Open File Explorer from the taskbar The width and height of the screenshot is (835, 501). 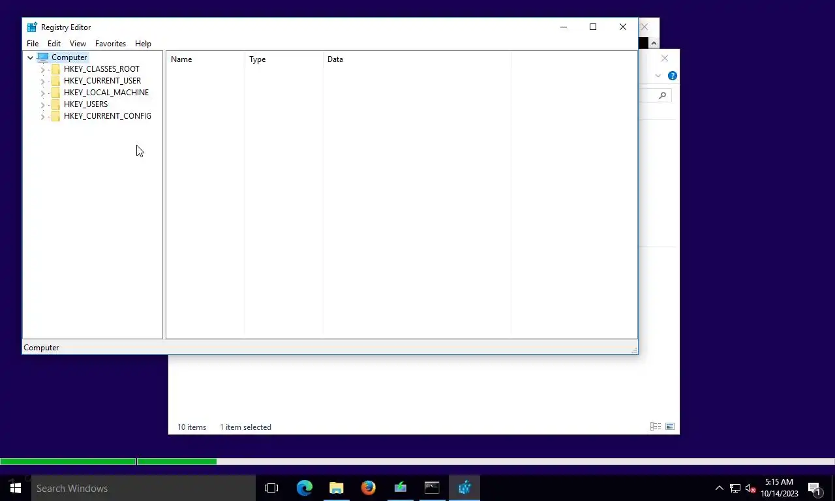336,488
